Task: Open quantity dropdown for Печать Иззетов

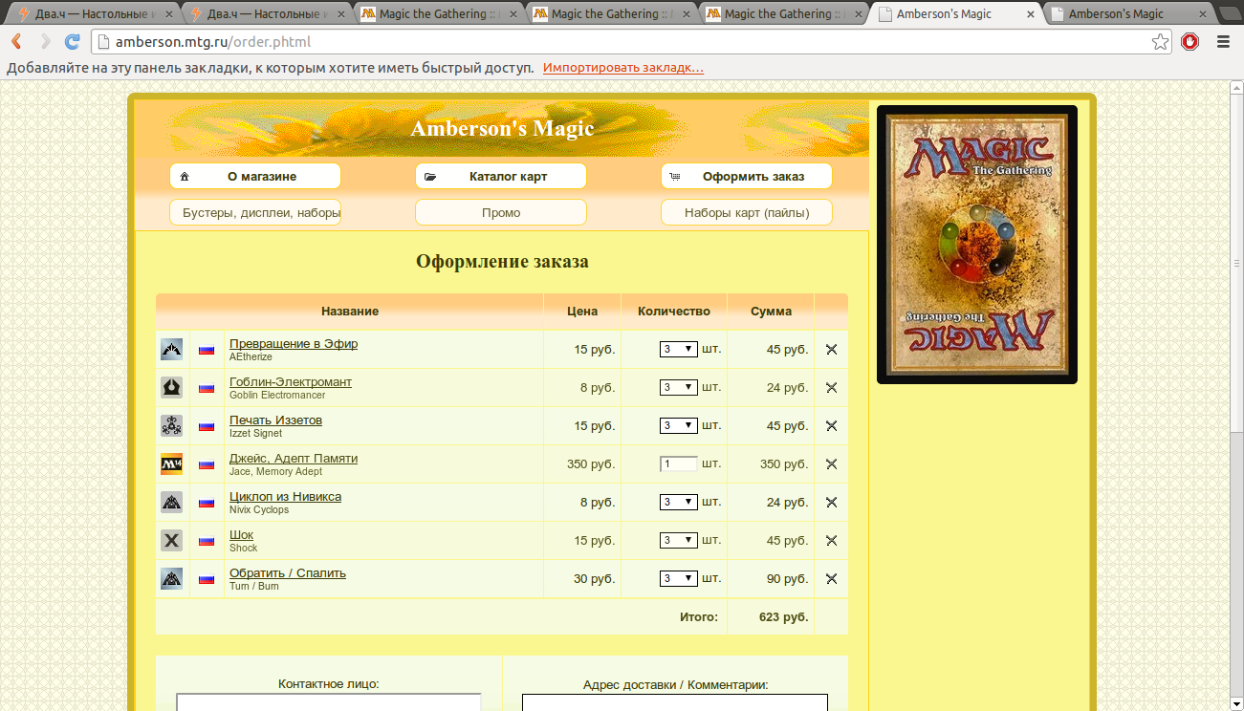Action: (678, 426)
